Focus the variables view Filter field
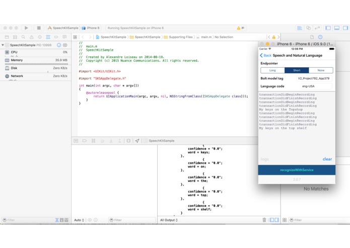Viewport: 350px width, 248px height. click(x=132, y=220)
